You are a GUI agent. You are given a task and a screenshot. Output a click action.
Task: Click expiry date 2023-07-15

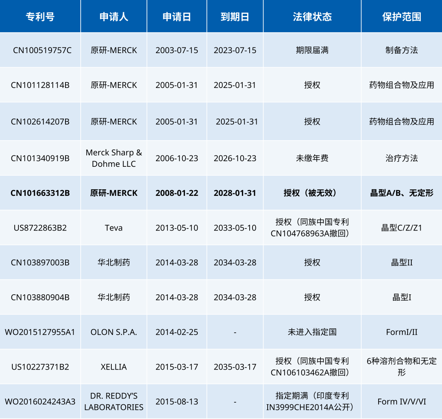coord(235,50)
